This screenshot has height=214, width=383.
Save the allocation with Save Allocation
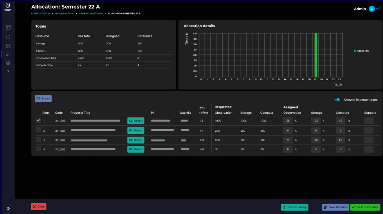[335, 207]
